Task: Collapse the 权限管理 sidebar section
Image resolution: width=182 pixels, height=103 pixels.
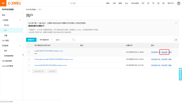Action: click(20, 46)
